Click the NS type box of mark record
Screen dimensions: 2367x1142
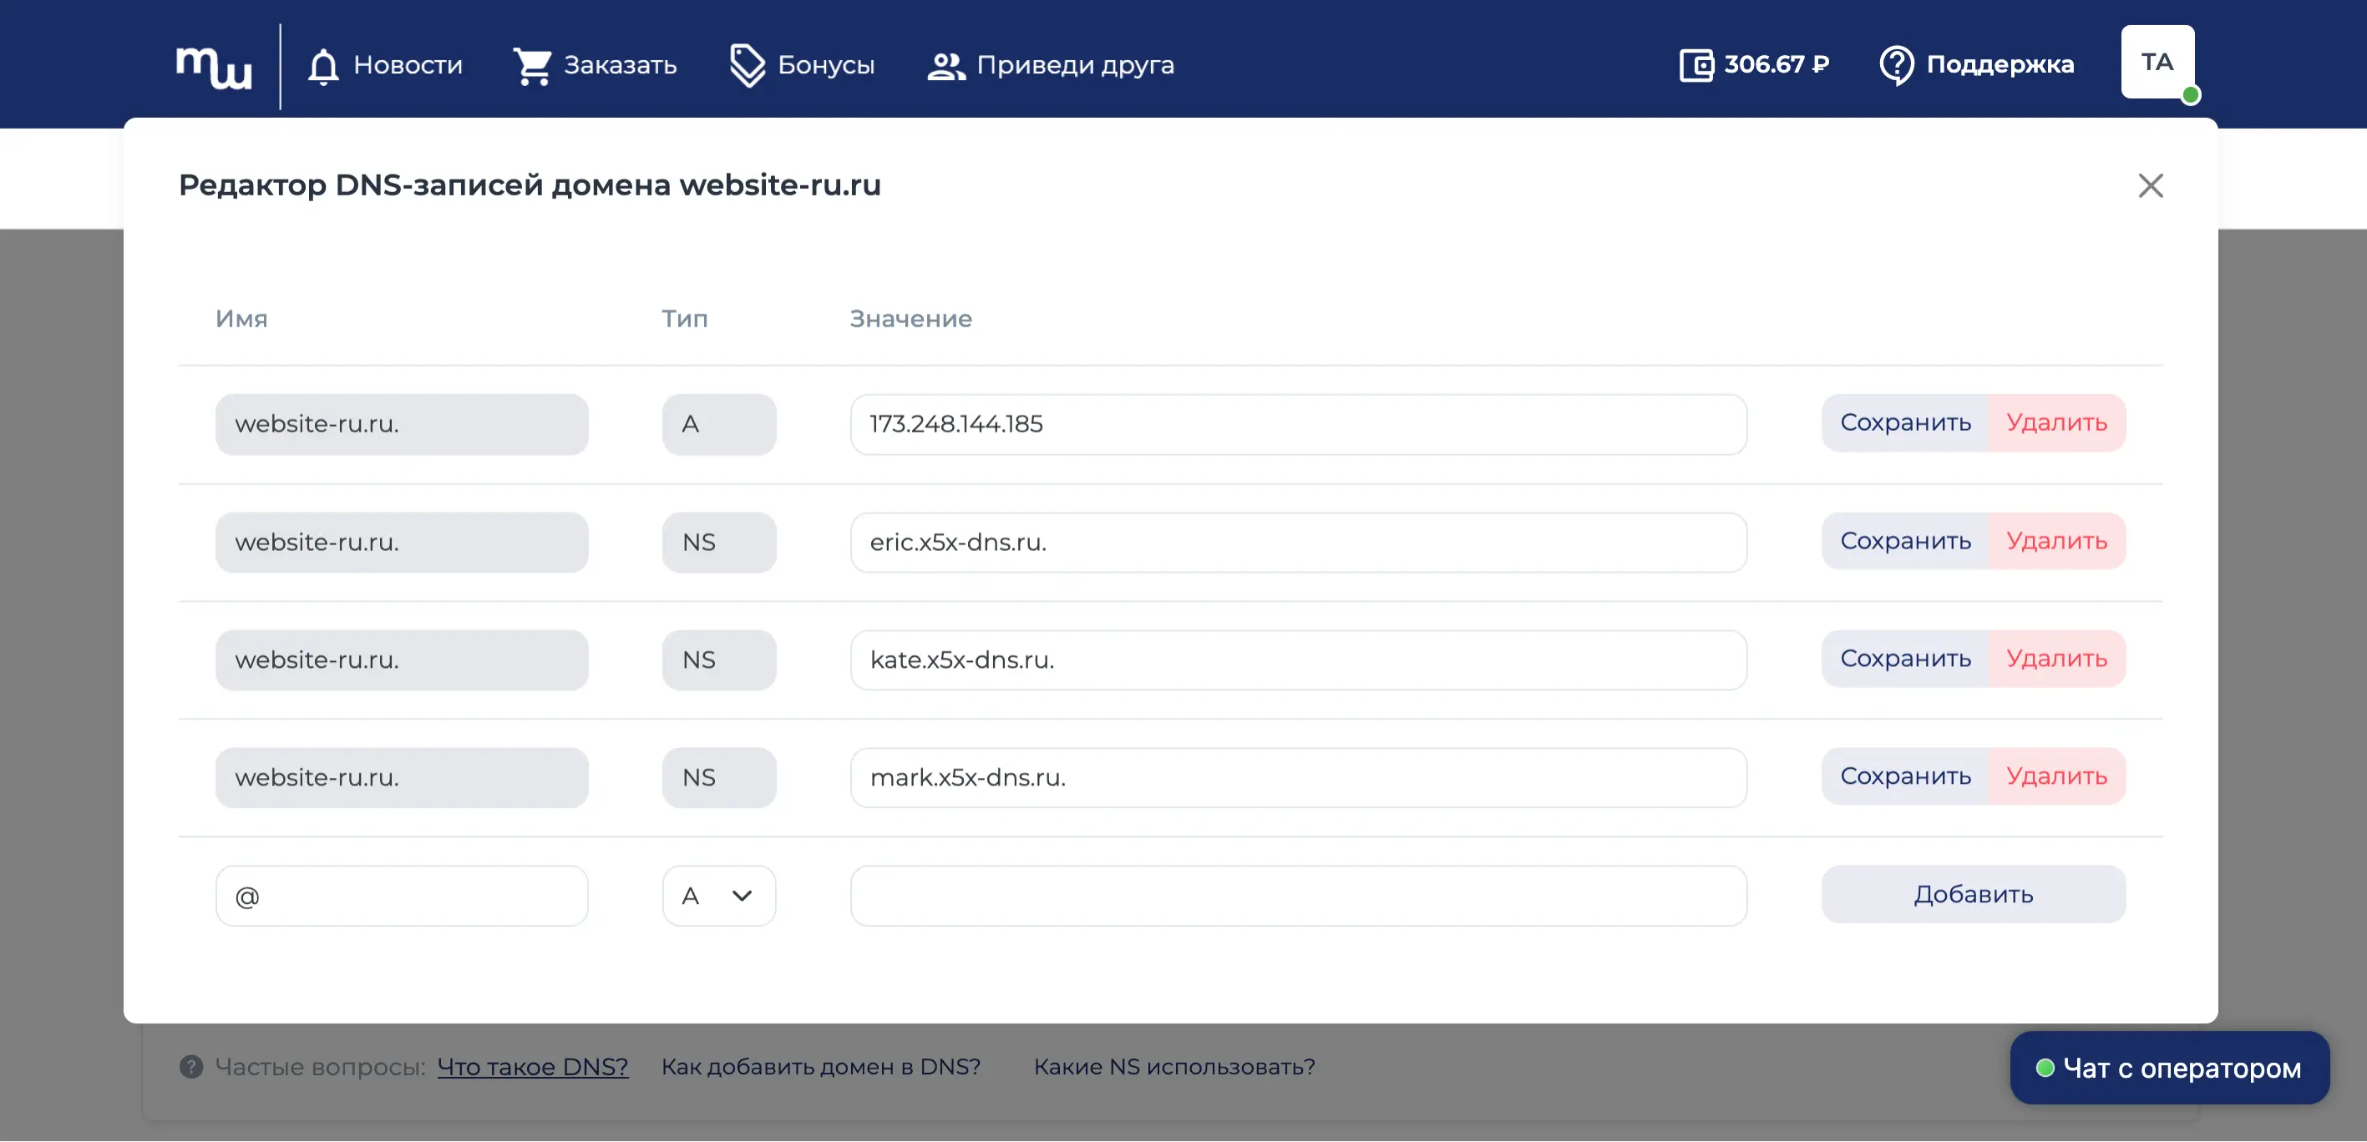pos(718,777)
